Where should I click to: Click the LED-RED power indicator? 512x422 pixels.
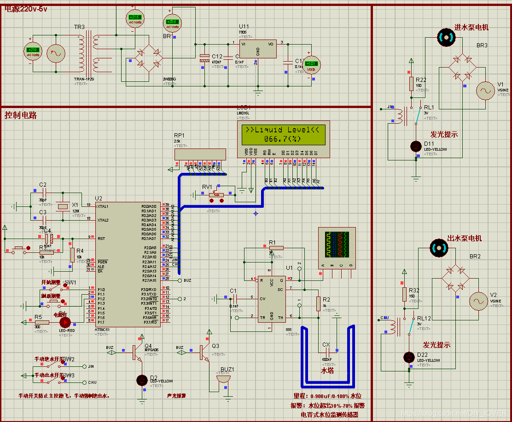coord(65,323)
